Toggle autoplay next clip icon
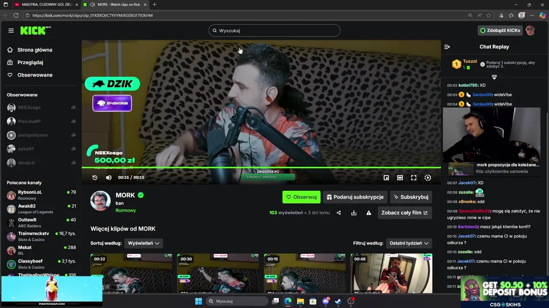This screenshot has height=308, width=549. point(427,178)
